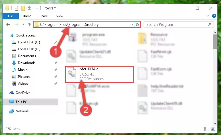
Task: Open Documents in the navigation pane
Action: pos(27,56)
